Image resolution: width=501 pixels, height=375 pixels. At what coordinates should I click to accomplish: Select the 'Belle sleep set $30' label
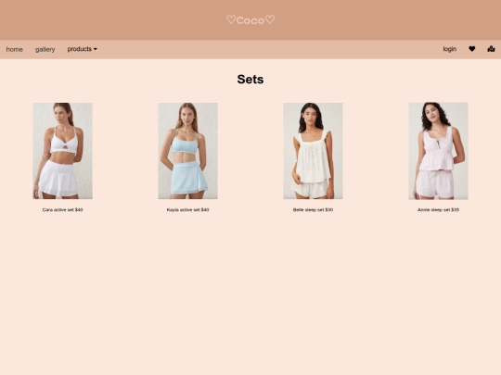click(x=314, y=210)
